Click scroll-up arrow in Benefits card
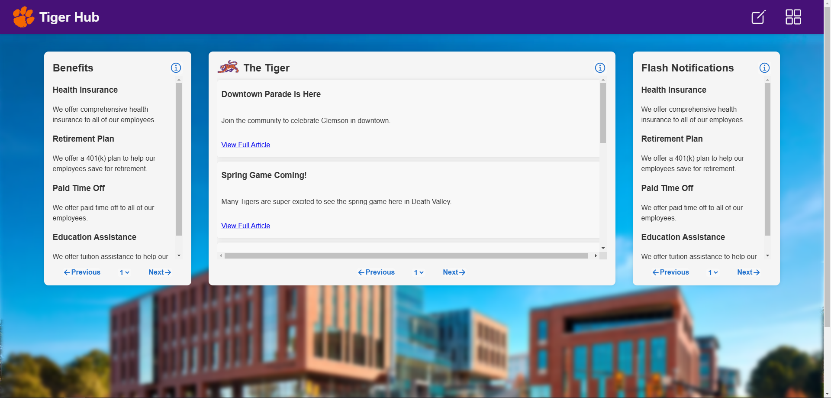 click(179, 80)
